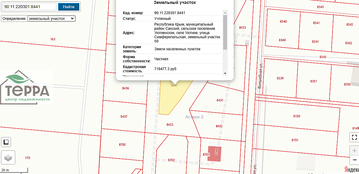The height and width of the screenshot is (174, 359).
Task: Open the 'Определение' object type dropdown
Action: point(51,19)
